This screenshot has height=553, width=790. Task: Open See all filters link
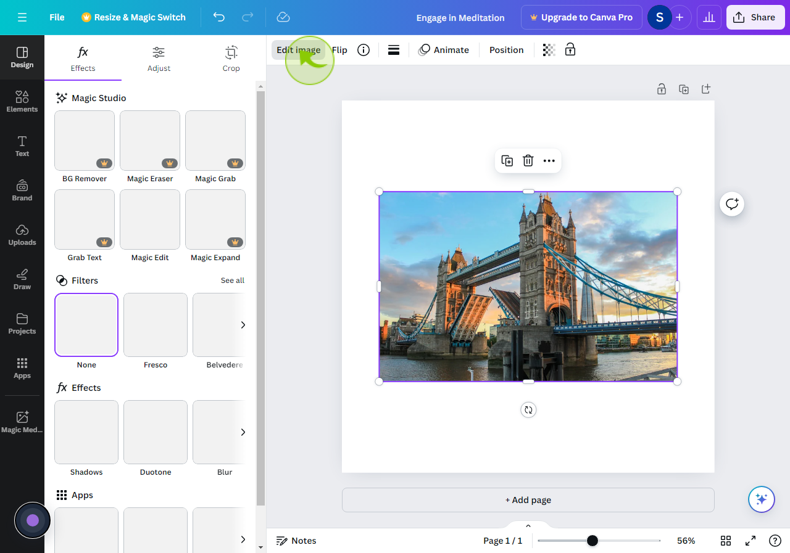[233, 281]
